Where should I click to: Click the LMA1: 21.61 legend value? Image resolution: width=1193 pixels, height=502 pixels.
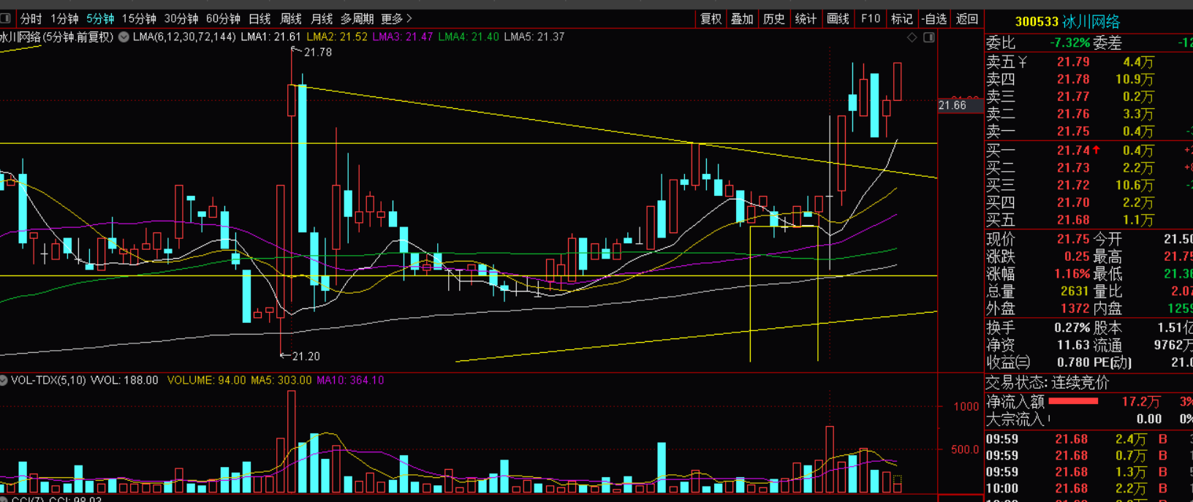[x=270, y=37]
